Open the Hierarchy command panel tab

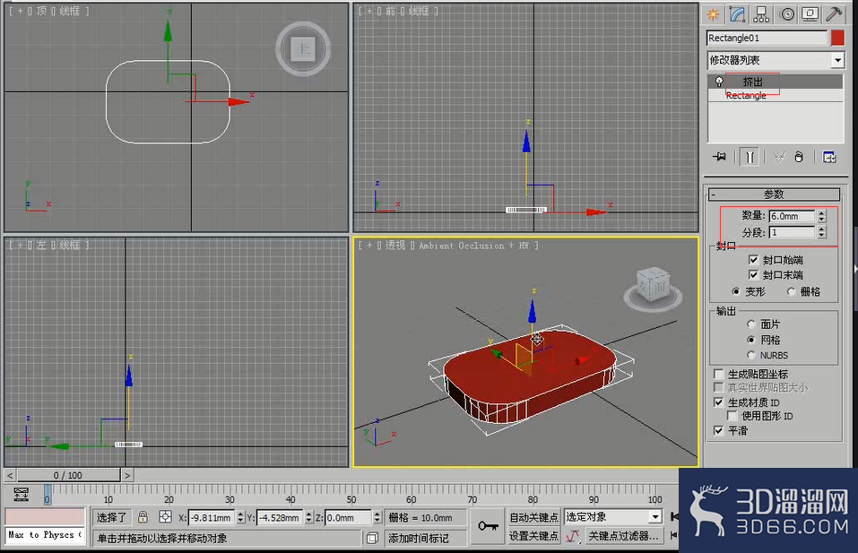click(761, 14)
